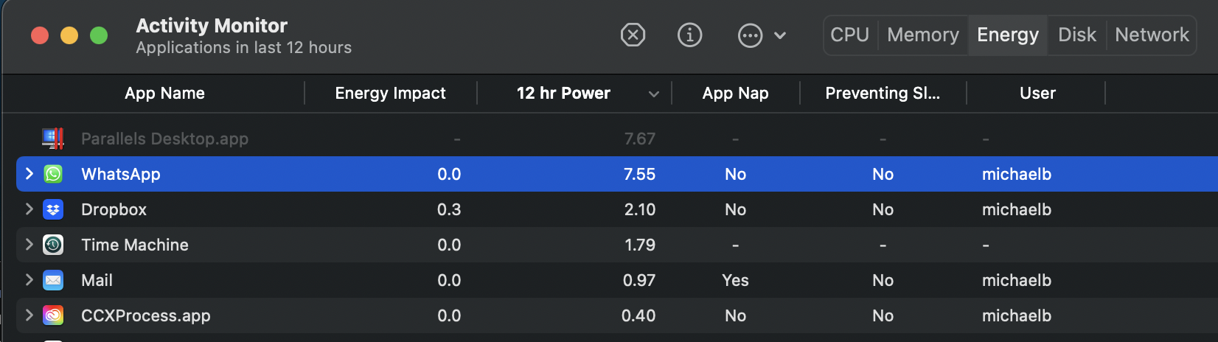The width and height of the screenshot is (1218, 342).
Task: Sort by the App Name column header
Action: coord(164,93)
